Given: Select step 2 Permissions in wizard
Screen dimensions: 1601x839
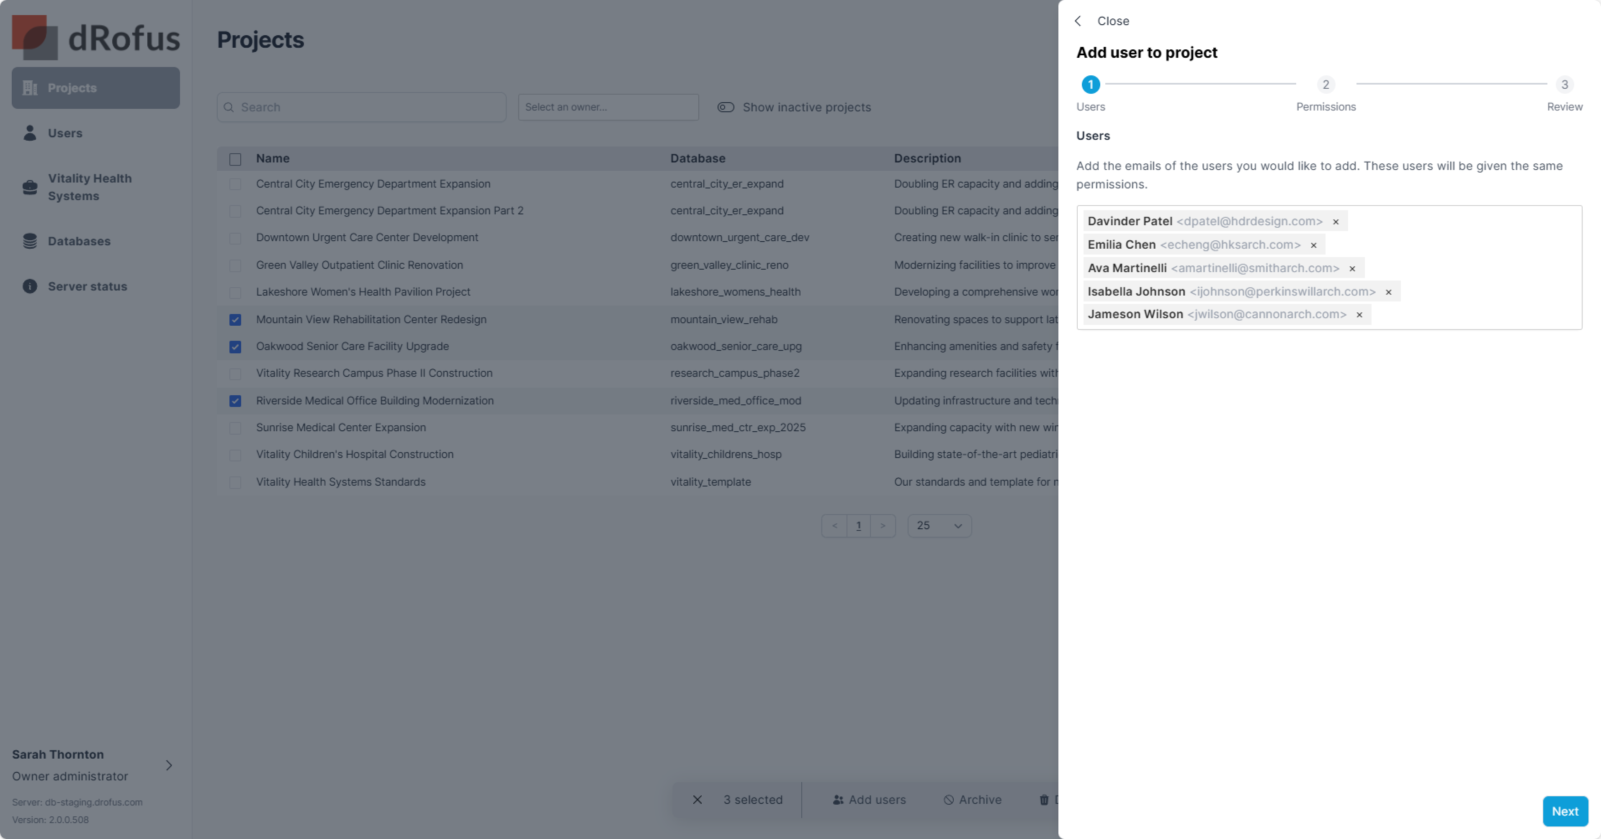Looking at the screenshot, I should point(1326,85).
